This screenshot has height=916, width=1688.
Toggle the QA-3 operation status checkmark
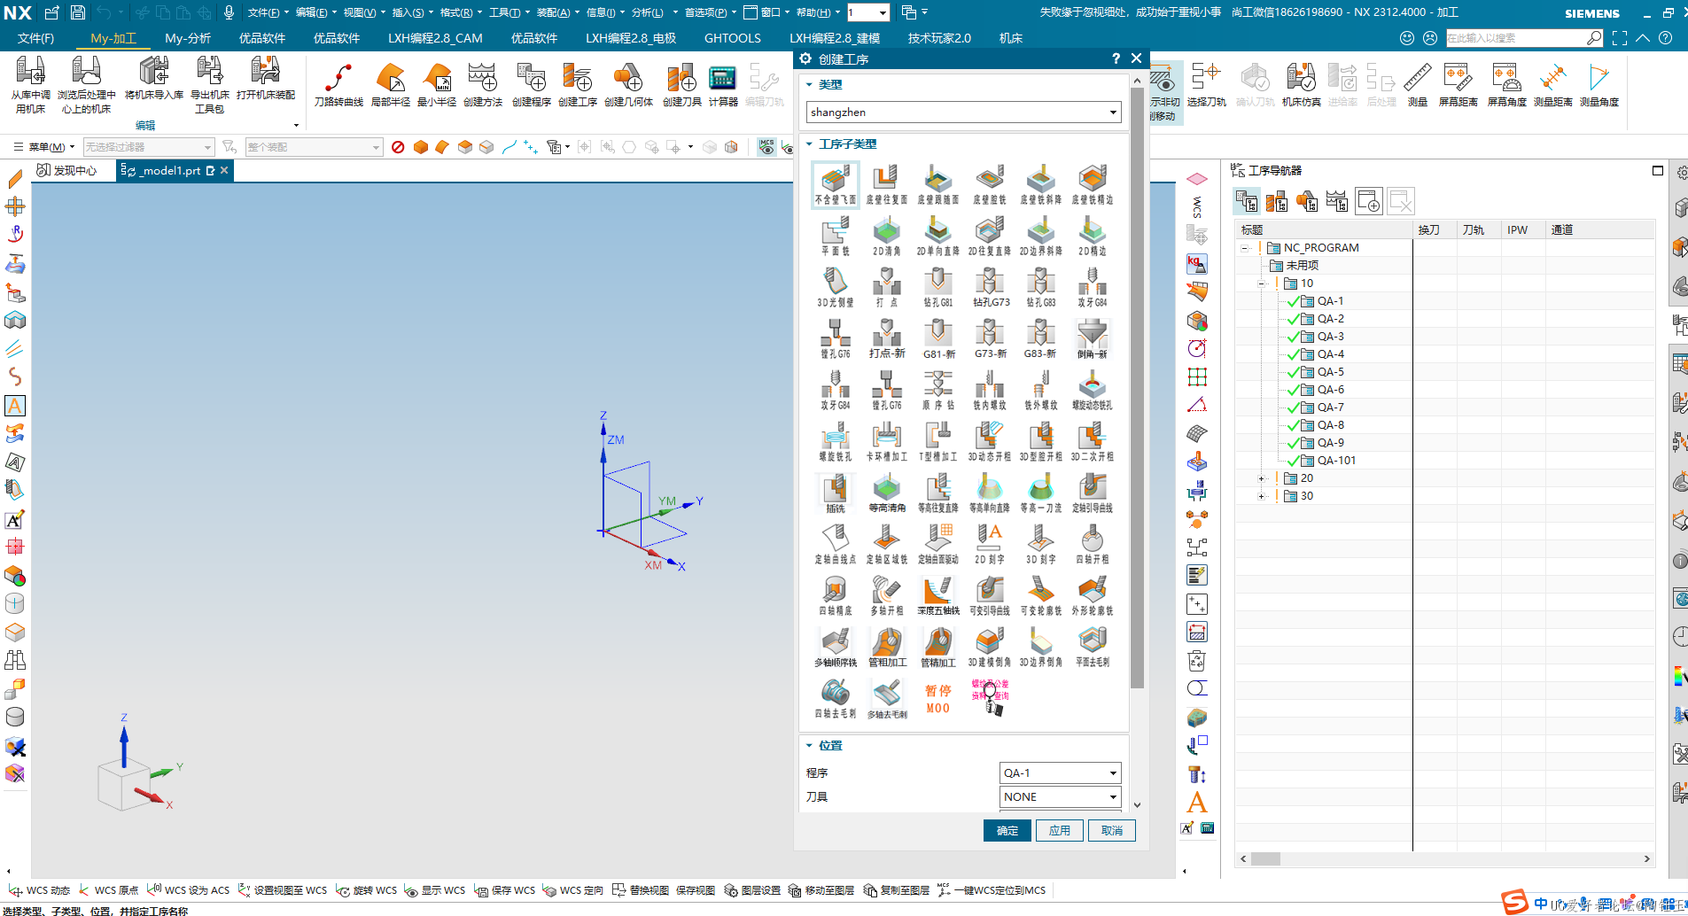(1294, 337)
